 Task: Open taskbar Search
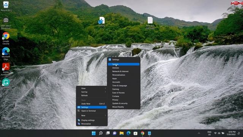[x=101, y=133]
